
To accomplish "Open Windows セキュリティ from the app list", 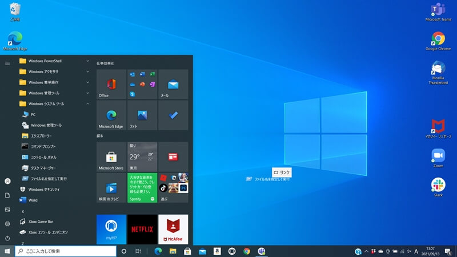I will 54,190.
